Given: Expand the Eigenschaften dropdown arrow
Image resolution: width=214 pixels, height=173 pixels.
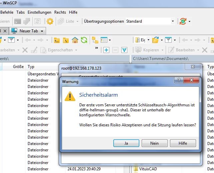Looking at the screenshot, I should click(x=76, y=50).
